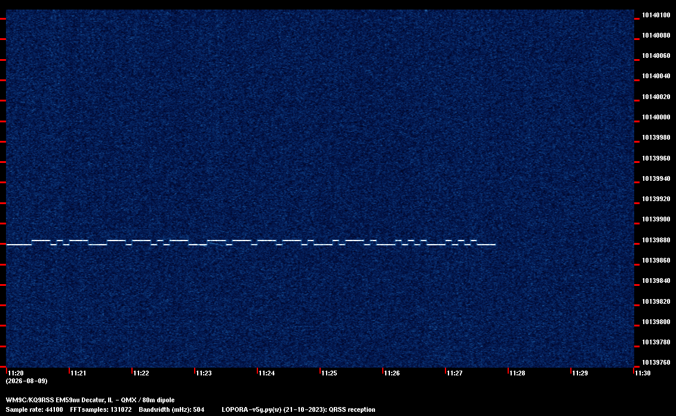Click frequency label 10140080

656,35
